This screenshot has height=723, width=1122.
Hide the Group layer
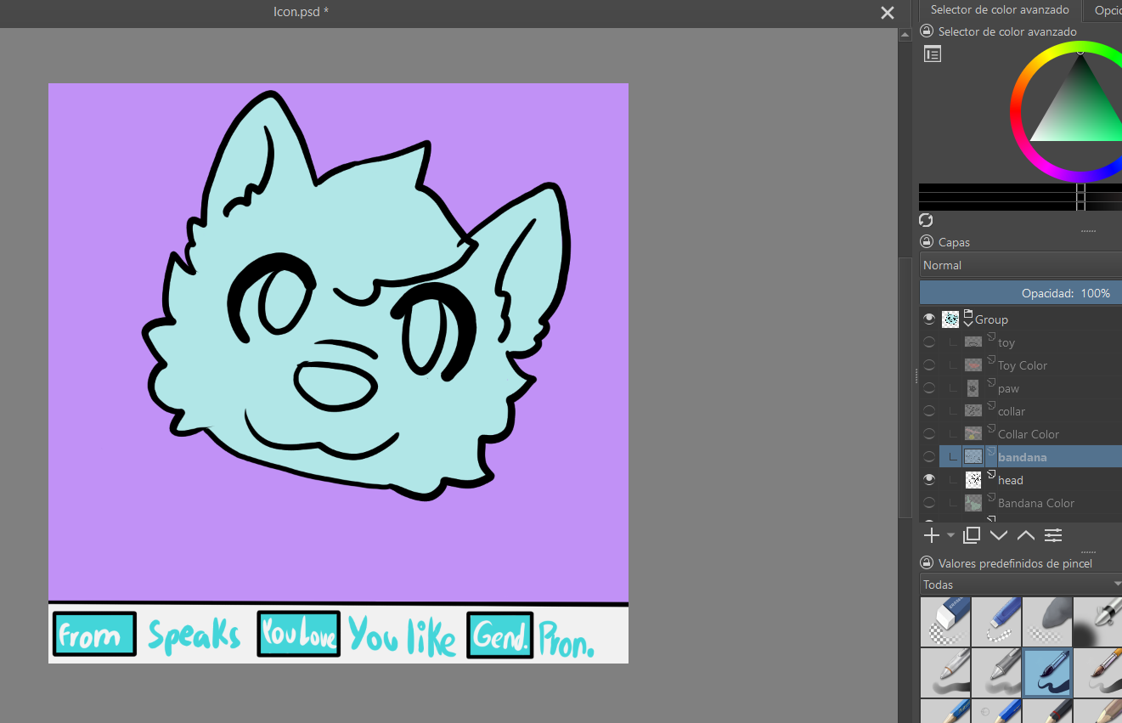pos(929,319)
